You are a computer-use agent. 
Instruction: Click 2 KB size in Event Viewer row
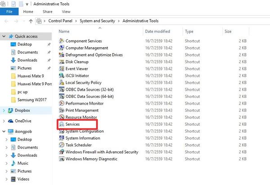[x=243, y=69]
